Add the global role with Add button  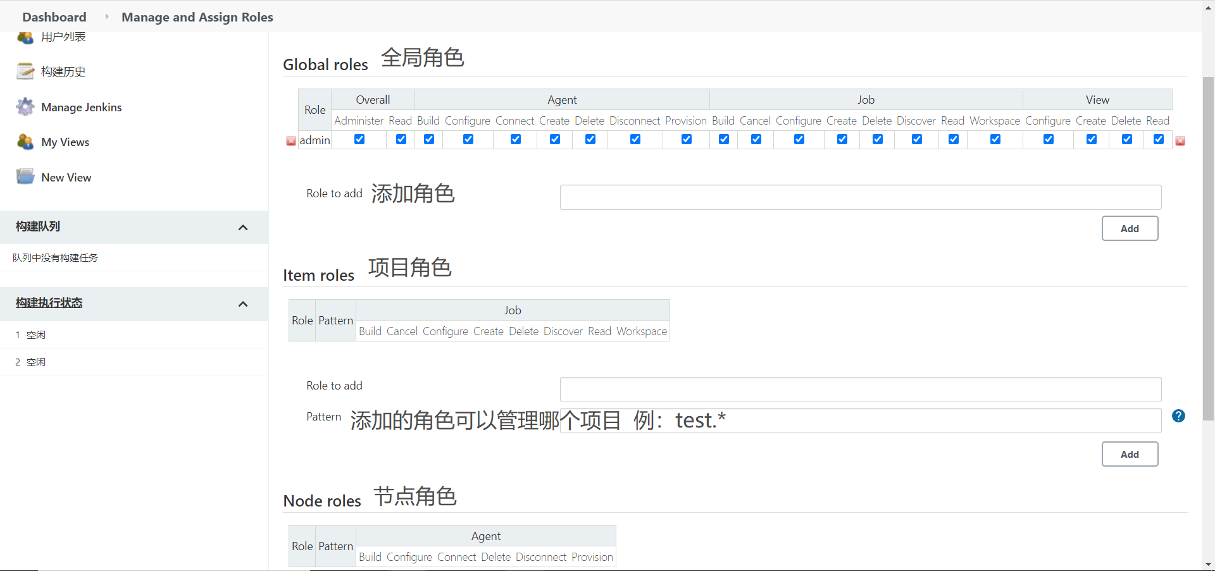pyautogui.click(x=1130, y=228)
